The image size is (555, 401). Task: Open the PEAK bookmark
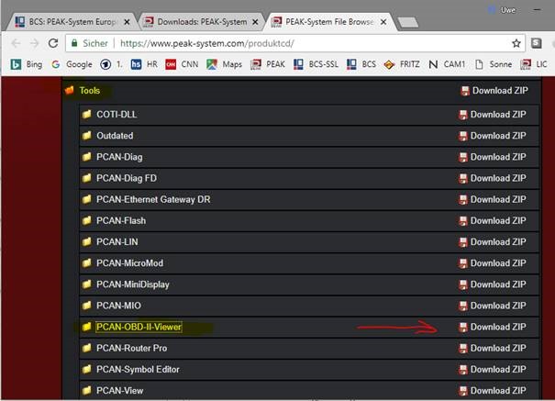click(268, 64)
